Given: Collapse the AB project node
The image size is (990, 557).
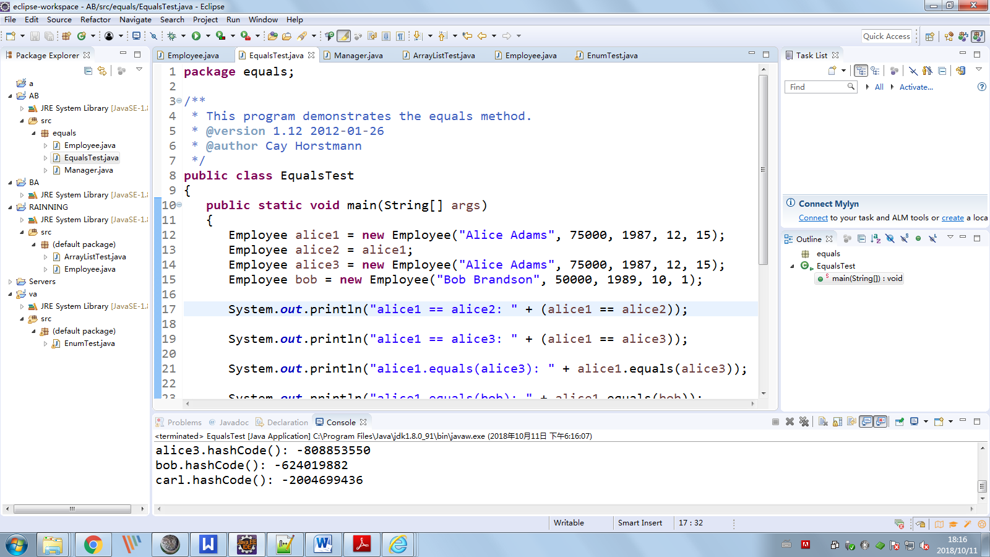Looking at the screenshot, I should (x=10, y=96).
